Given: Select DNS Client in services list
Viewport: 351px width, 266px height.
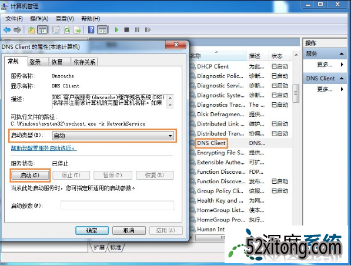Looking at the screenshot, I should tap(211, 143).
